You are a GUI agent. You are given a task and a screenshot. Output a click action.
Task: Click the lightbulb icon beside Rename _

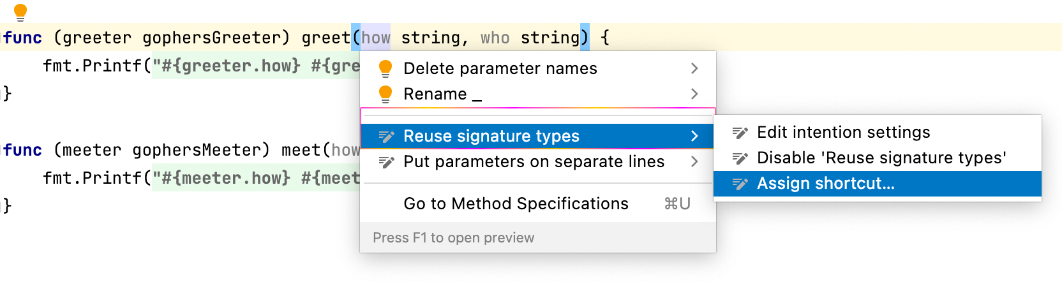(x=385, y=94)
